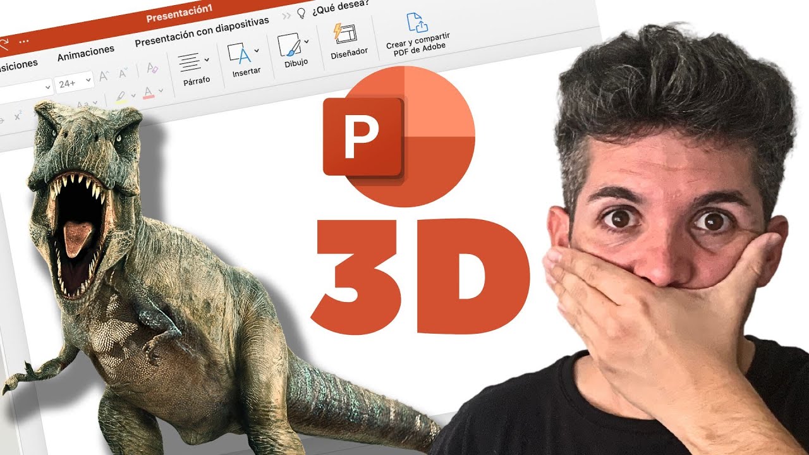Viewport: 809px width, 455px height.
Task: Switch to Presentación con diapositivas tab
Action: pos(202,32)
